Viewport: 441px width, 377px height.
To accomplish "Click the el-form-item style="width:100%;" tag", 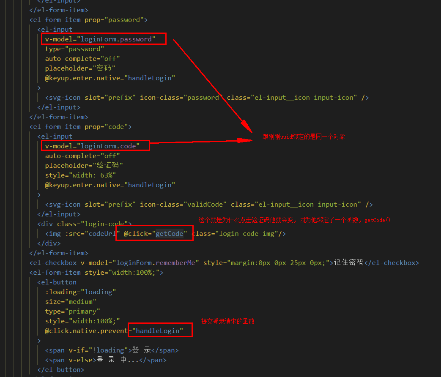I will [x=96, y=273].
